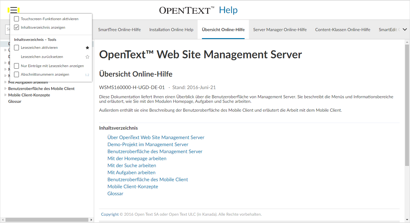Image resolution: width=410 pixels, height=223 pixels.
Task: Click the filled star bookmark icon
Action: click(87, 48)
